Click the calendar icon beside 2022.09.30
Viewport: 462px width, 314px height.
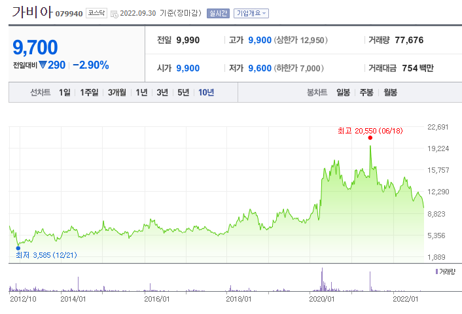pyautogui.click(x=115, y=14)
